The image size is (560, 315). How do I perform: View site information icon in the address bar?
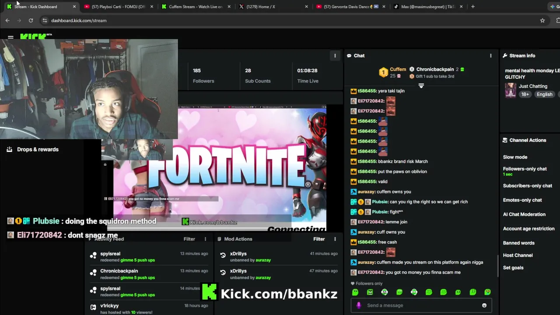click(45, 21)
